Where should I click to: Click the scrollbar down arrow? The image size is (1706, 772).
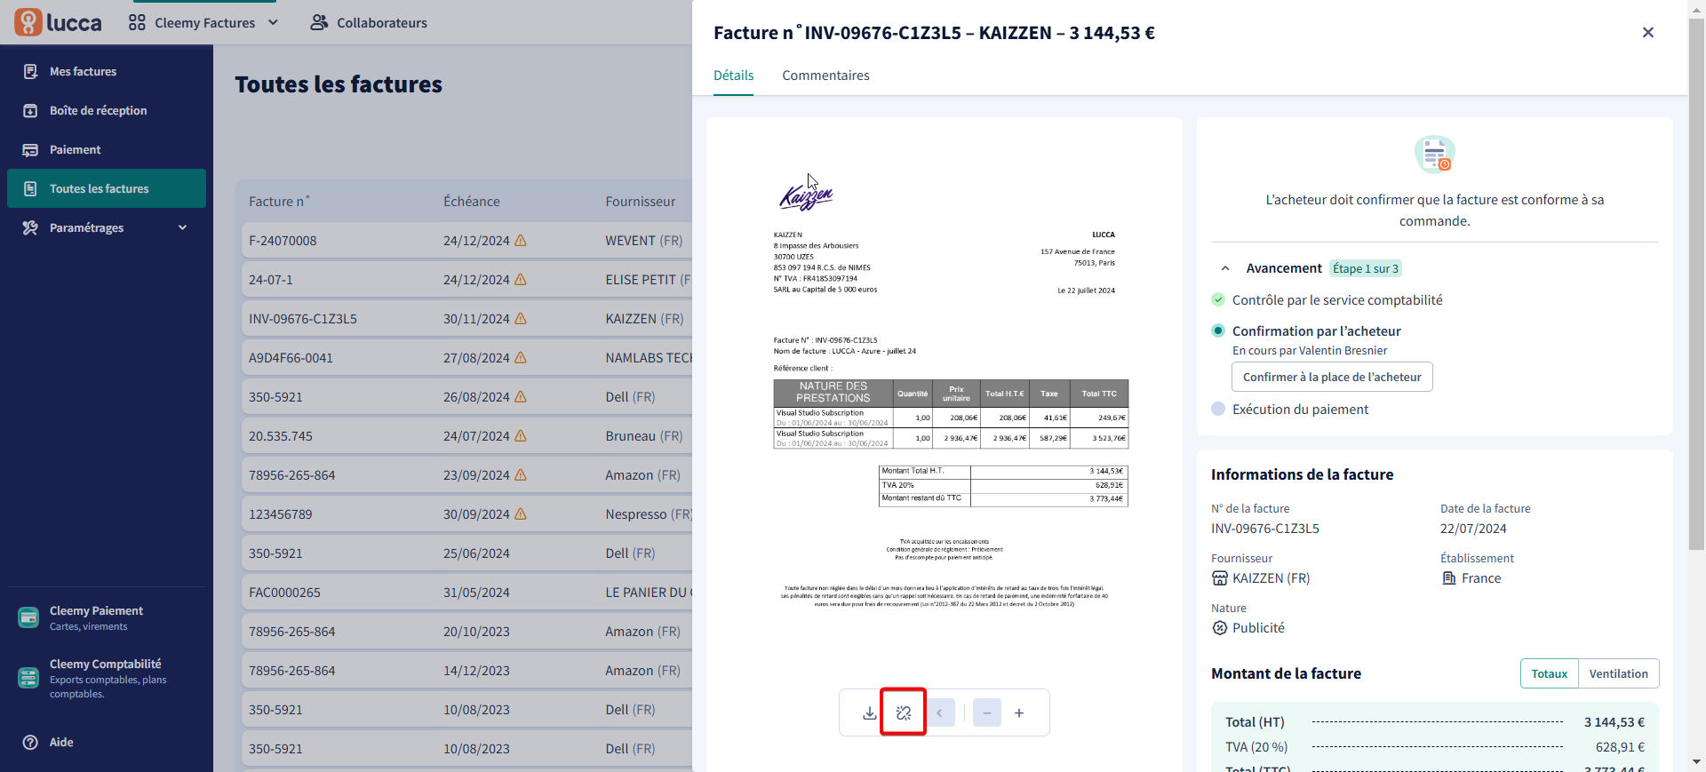[x=1696, y=762]
